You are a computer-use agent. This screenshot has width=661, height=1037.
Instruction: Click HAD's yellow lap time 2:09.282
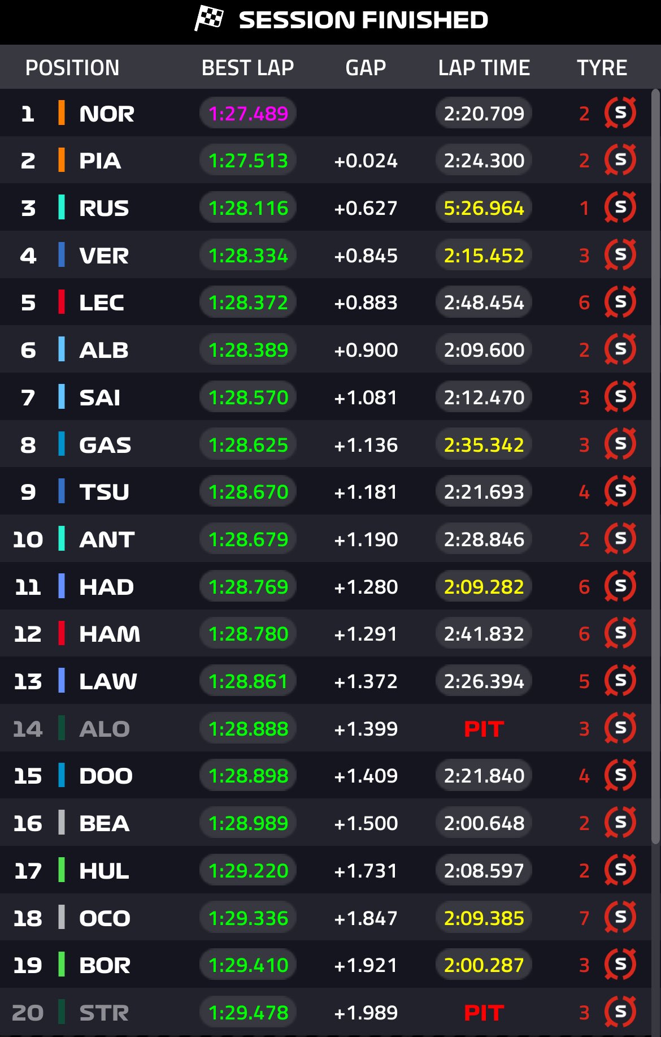(x=484, y=587)
